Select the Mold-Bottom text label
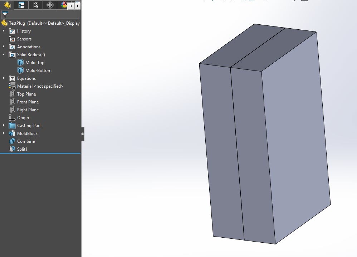 pos(39,71)
